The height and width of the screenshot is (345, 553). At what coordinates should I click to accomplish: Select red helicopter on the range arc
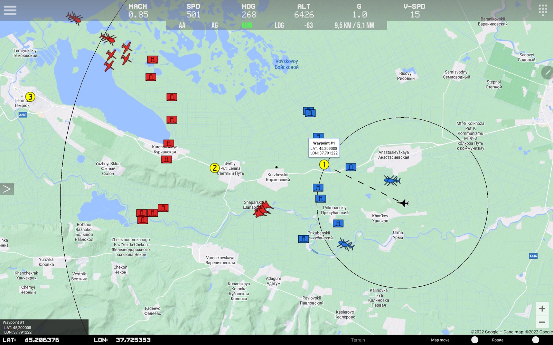(x=108, y=39)
